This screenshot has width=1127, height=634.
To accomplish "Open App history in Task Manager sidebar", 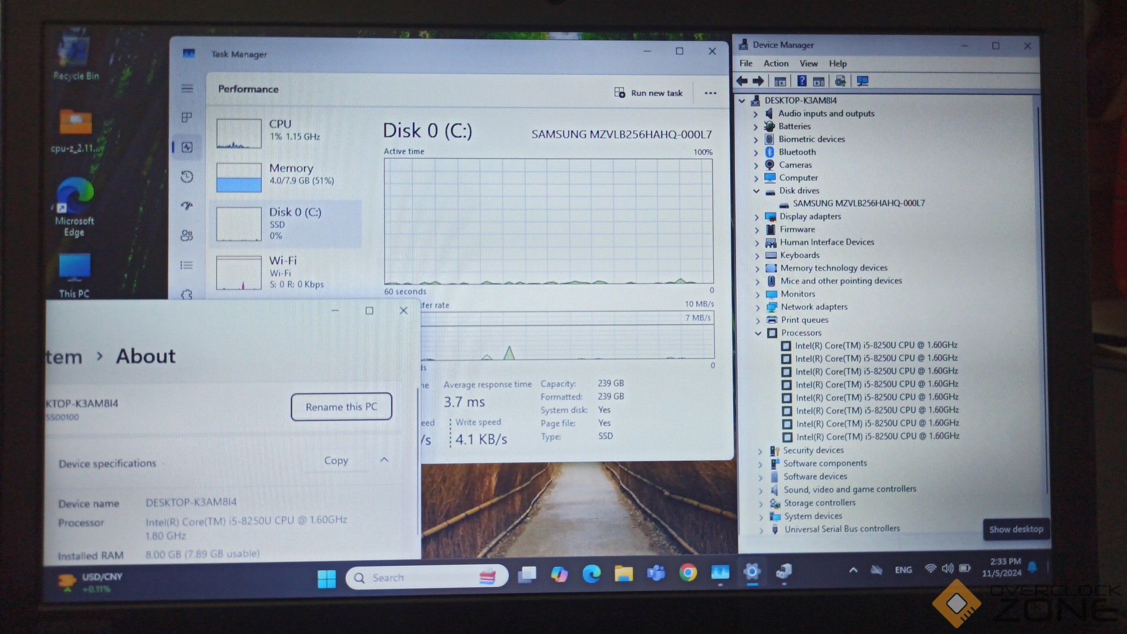I will pyautogui.click(x=187, y=177).
